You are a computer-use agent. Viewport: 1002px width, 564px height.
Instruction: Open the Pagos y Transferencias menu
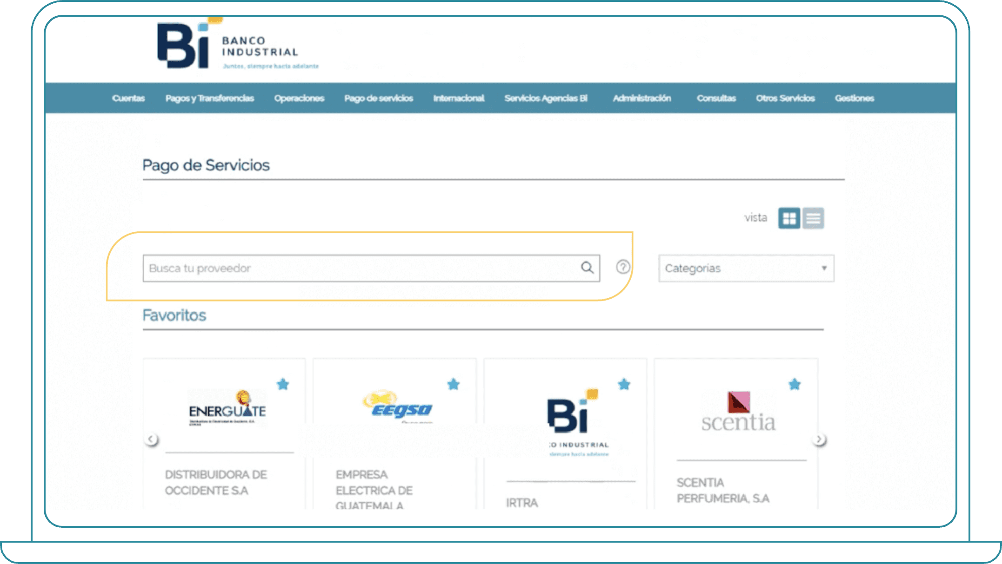[209, 98]
